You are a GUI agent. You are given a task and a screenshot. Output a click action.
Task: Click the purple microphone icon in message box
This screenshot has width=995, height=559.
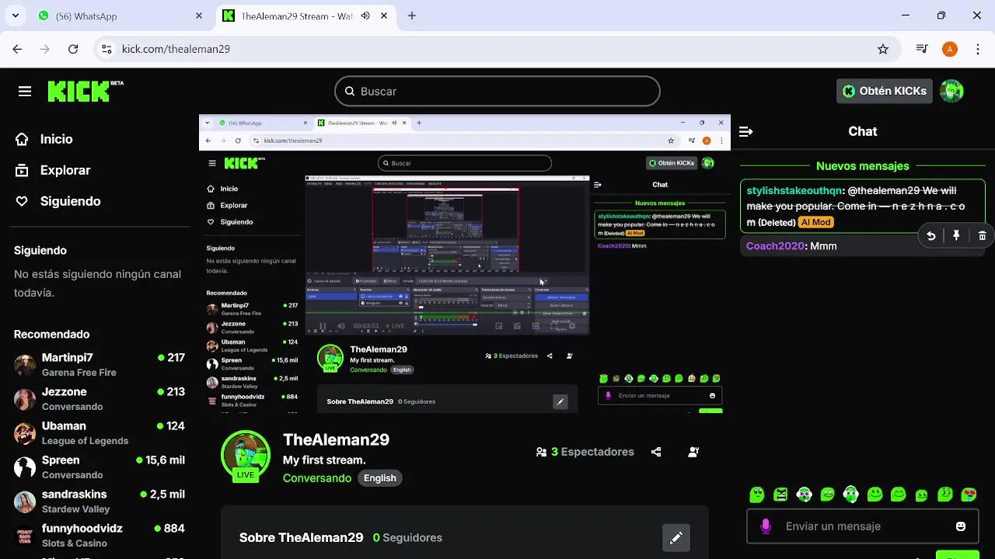[766, 526]
